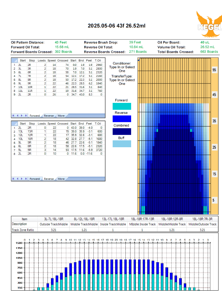Click feet cell '-11.6' in reverse table
The width and height of the screenshot is (222, 296).
click(x=89, y=154)
